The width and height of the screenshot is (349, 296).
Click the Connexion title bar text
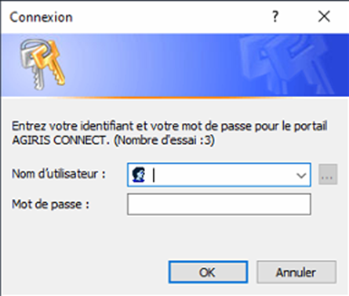point(41,17)
